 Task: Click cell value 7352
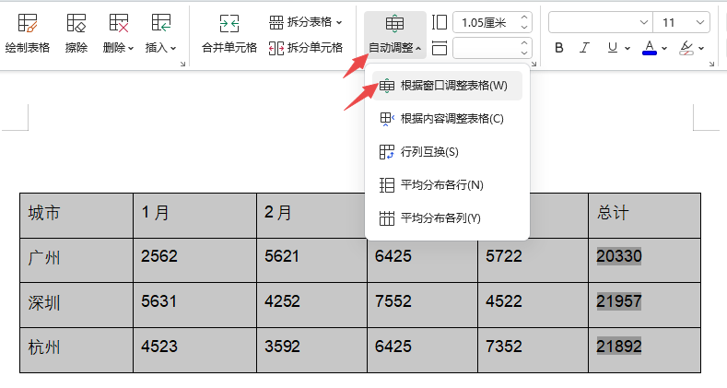[x=503, y=347]
